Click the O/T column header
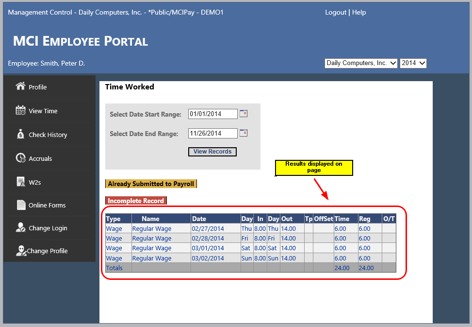 click(389, 219)
